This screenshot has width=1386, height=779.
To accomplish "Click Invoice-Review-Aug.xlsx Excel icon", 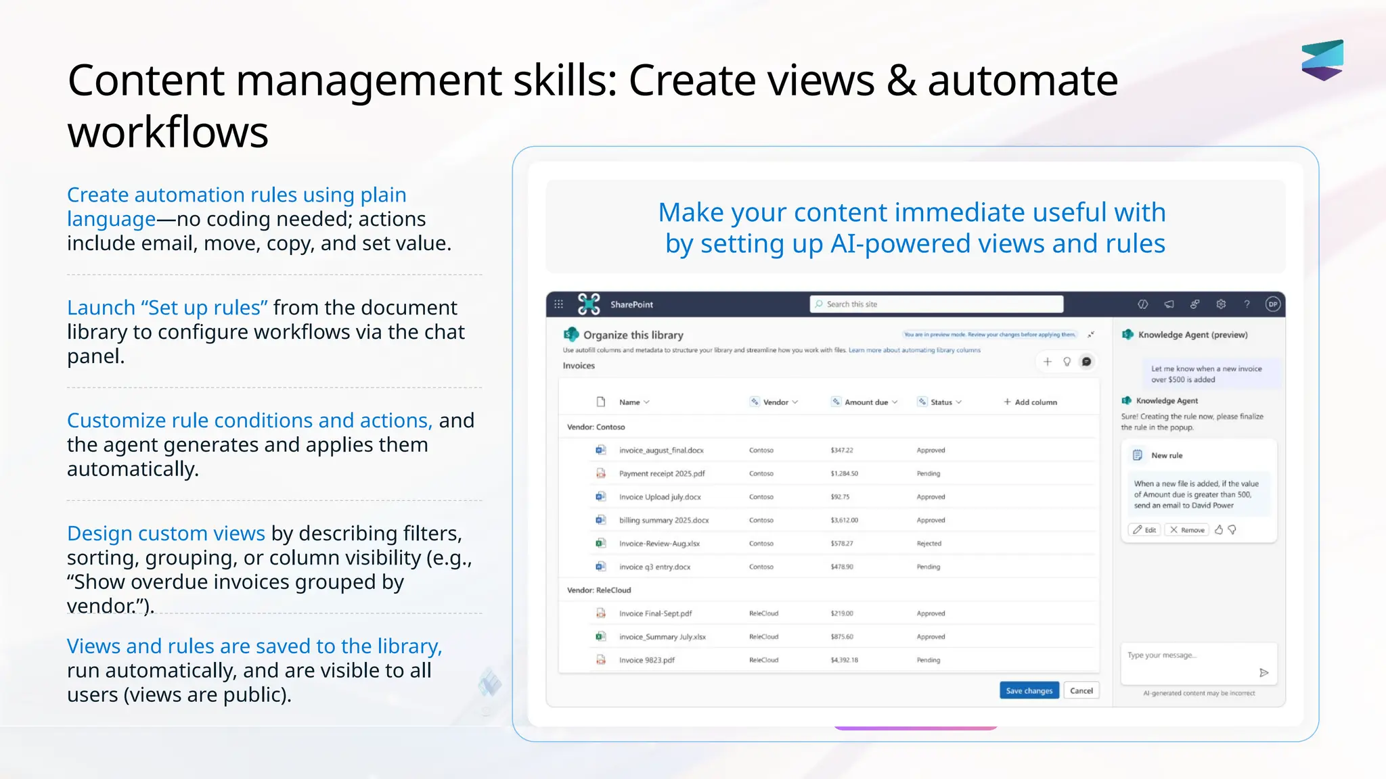I will (x=600, y=543).
